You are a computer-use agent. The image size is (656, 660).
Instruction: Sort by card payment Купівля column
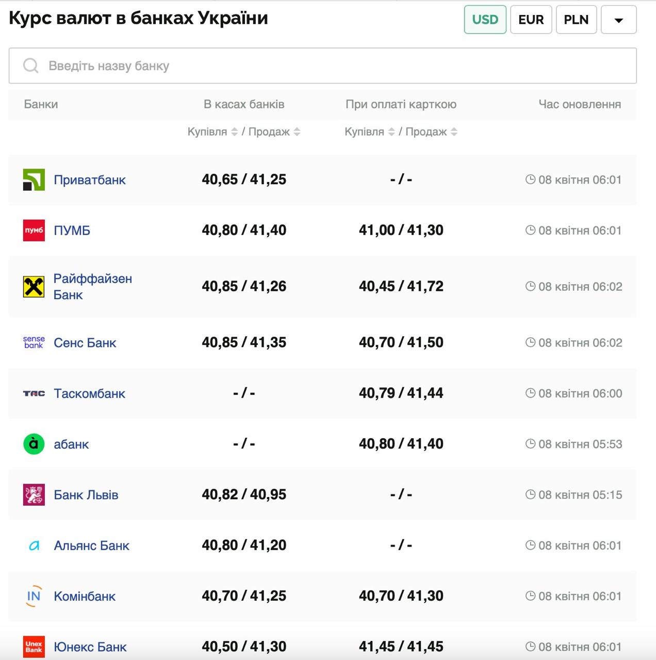click(391, 132)
